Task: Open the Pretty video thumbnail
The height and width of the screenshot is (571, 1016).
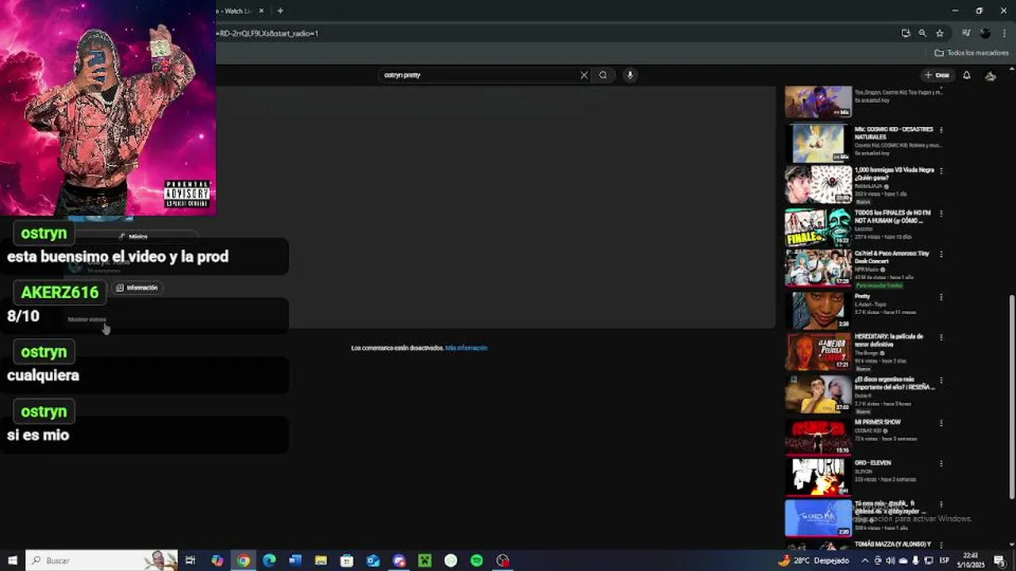Action: 818,310
